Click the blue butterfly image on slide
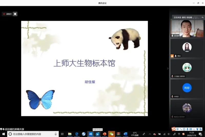205x137 pixels. click(x=40, y=99)
